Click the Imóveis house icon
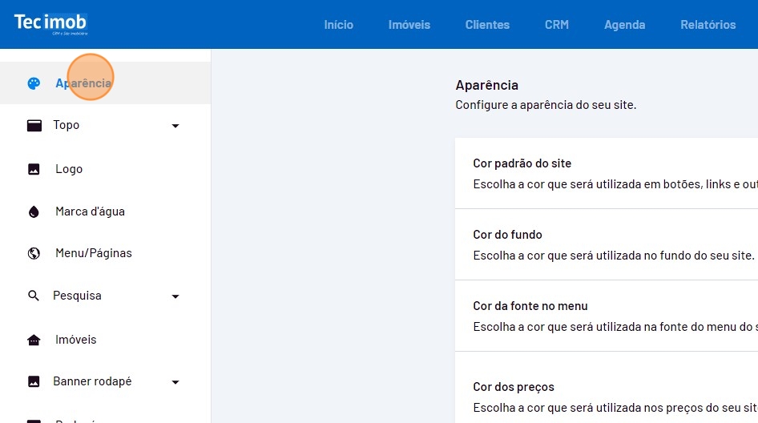The width and height of the screenshot is (758, 423). tap(34, 340)
